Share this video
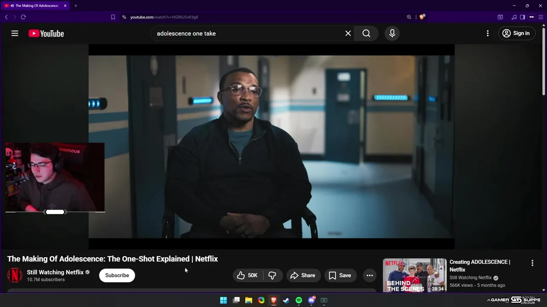 point(303,275)
